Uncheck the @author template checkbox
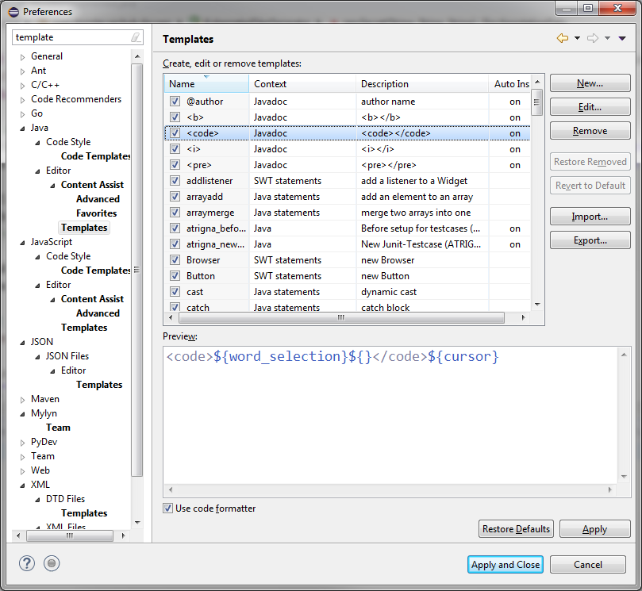Image resolution: width=642 pixels, height=591 pixels. [175, 101]
